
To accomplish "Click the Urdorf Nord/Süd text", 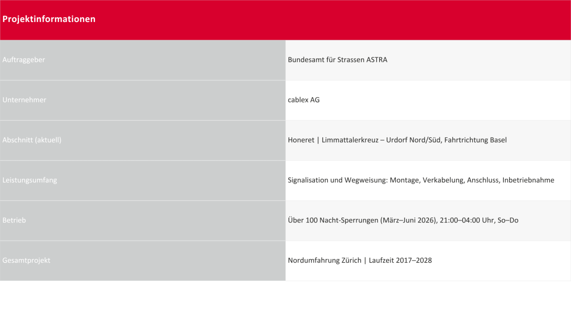I will [414, 140].
